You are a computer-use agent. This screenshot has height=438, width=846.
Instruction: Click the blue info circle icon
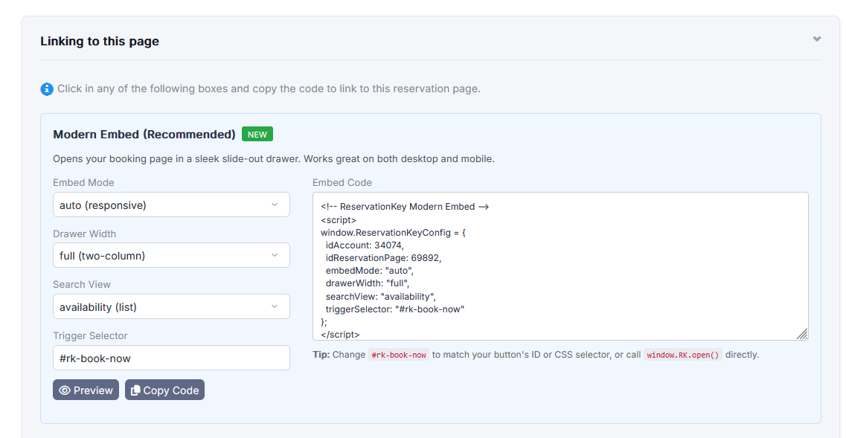[47, 89]
